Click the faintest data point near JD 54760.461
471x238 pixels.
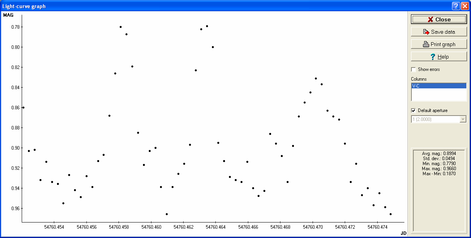pos(167,214)
